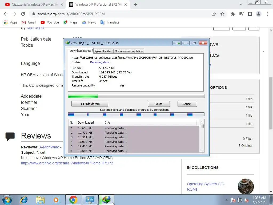The height and width of the screenshot is (205, 273).
Task: Open the Chrome extensions puzzle icon
Action: point(233,14)
